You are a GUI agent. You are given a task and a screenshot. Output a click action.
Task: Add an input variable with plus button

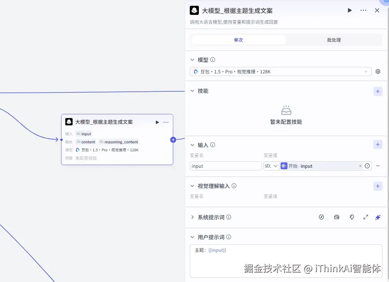pos(378,144)
